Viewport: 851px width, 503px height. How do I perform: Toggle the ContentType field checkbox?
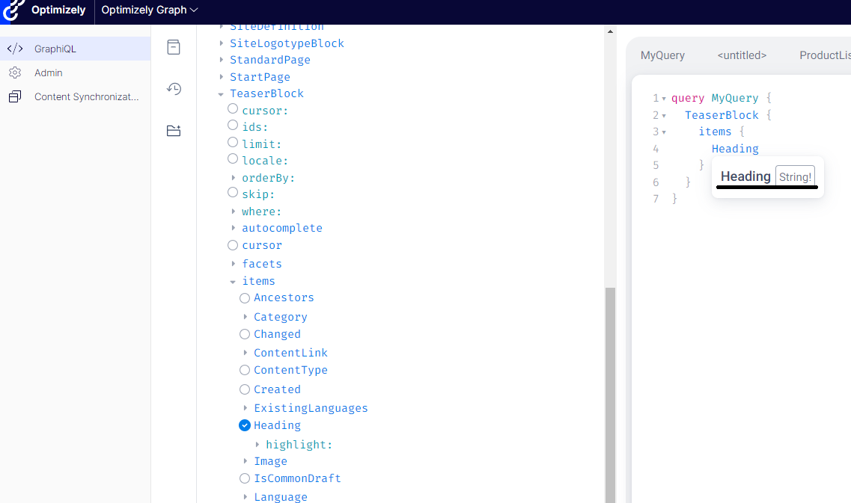point(245,370)
